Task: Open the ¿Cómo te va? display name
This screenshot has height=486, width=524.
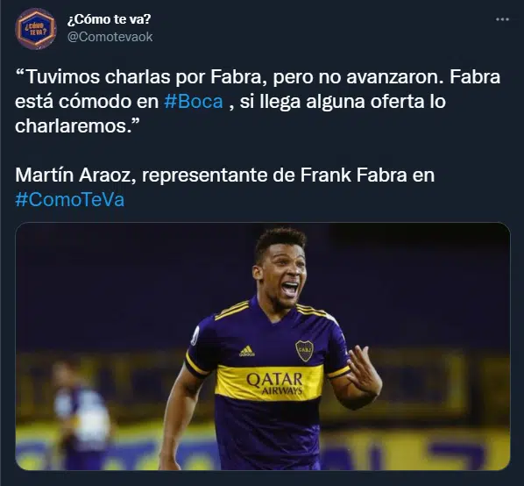Action: 109,19
